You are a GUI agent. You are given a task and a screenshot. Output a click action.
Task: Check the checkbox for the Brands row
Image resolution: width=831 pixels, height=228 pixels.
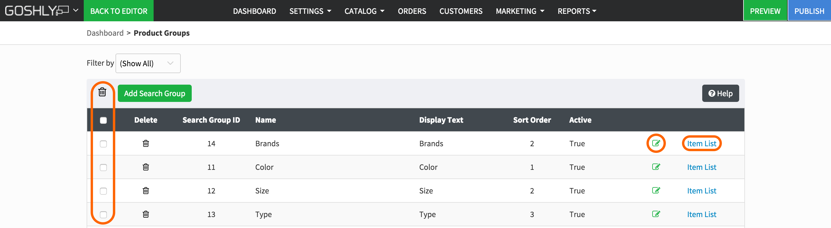(103, 144)
